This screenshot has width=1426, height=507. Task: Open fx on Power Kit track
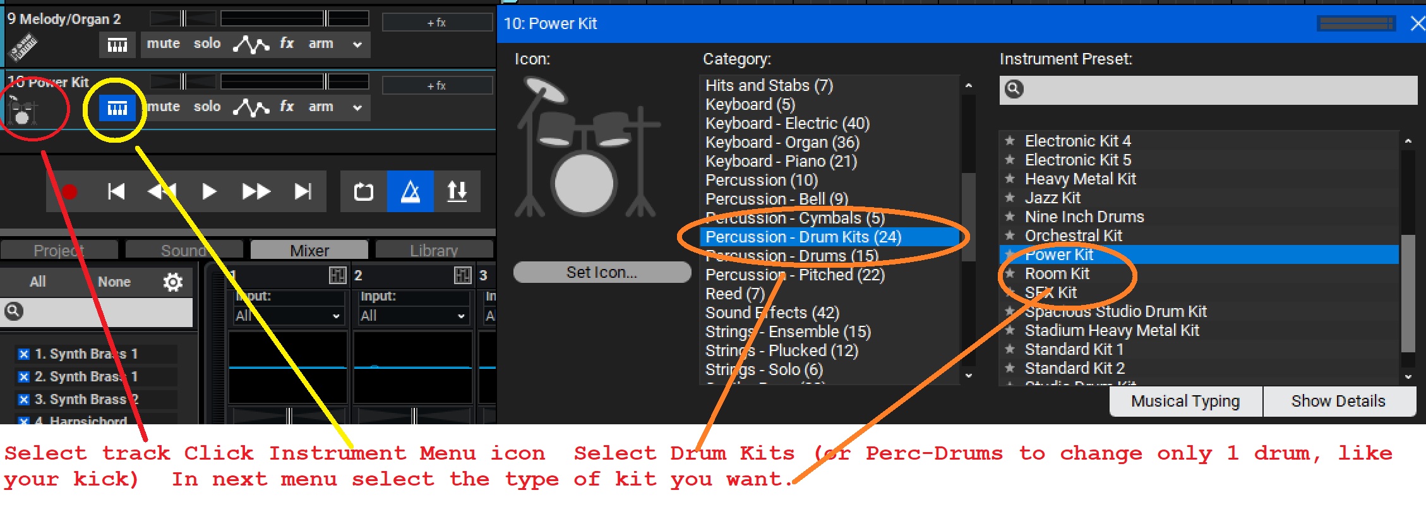tap(287, 106)
